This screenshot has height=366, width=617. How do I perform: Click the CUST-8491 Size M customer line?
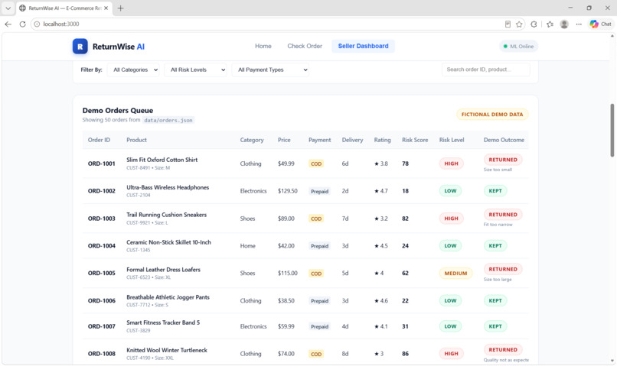pos(148,167)
